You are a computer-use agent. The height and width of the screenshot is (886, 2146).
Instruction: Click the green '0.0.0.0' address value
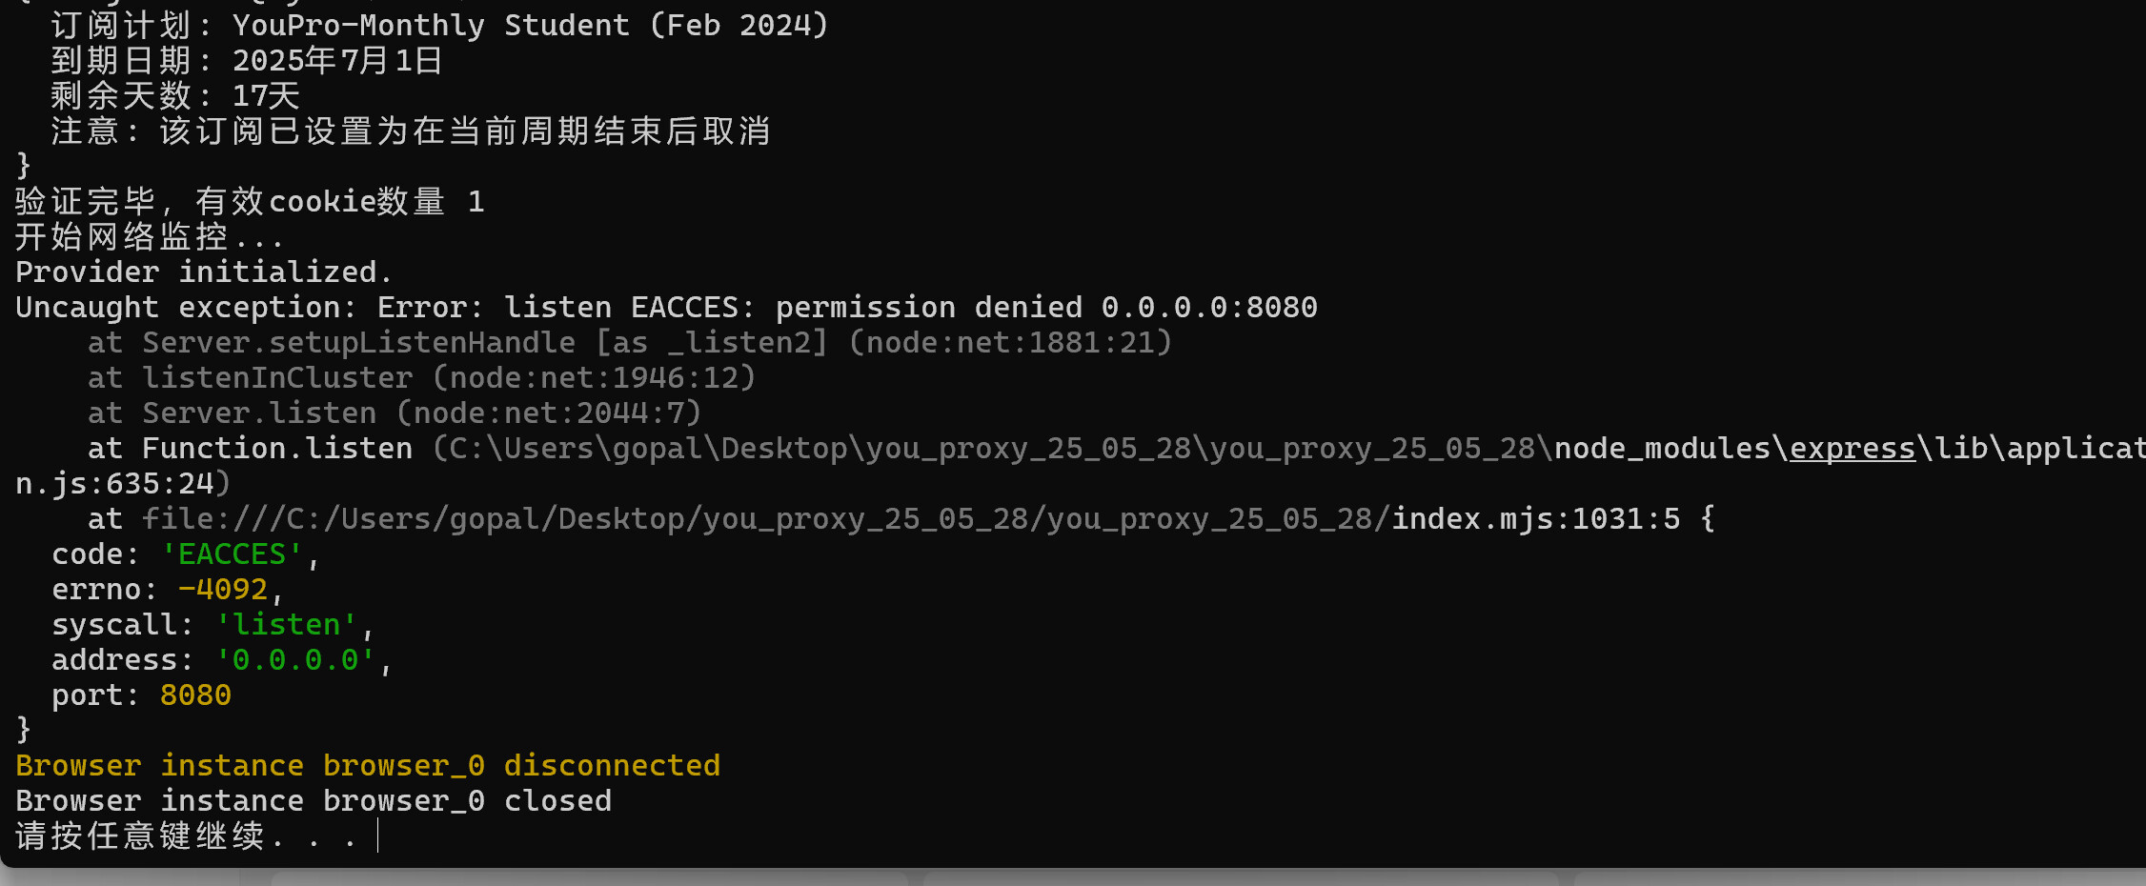pyautogui.click(x=295, y=660)
